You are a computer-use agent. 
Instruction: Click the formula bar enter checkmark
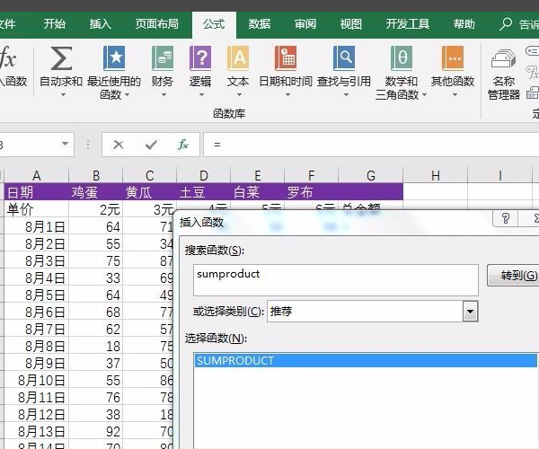(x=151, y=145)
